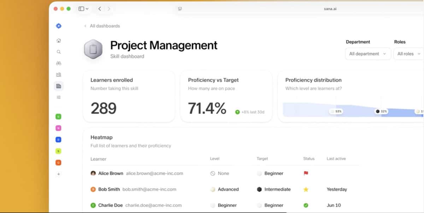Sort by the Status column header

(x=309, y=159)
